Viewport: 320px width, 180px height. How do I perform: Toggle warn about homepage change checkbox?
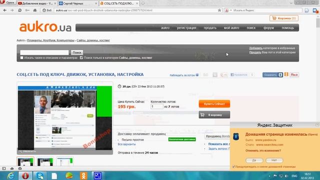(233, 166)
